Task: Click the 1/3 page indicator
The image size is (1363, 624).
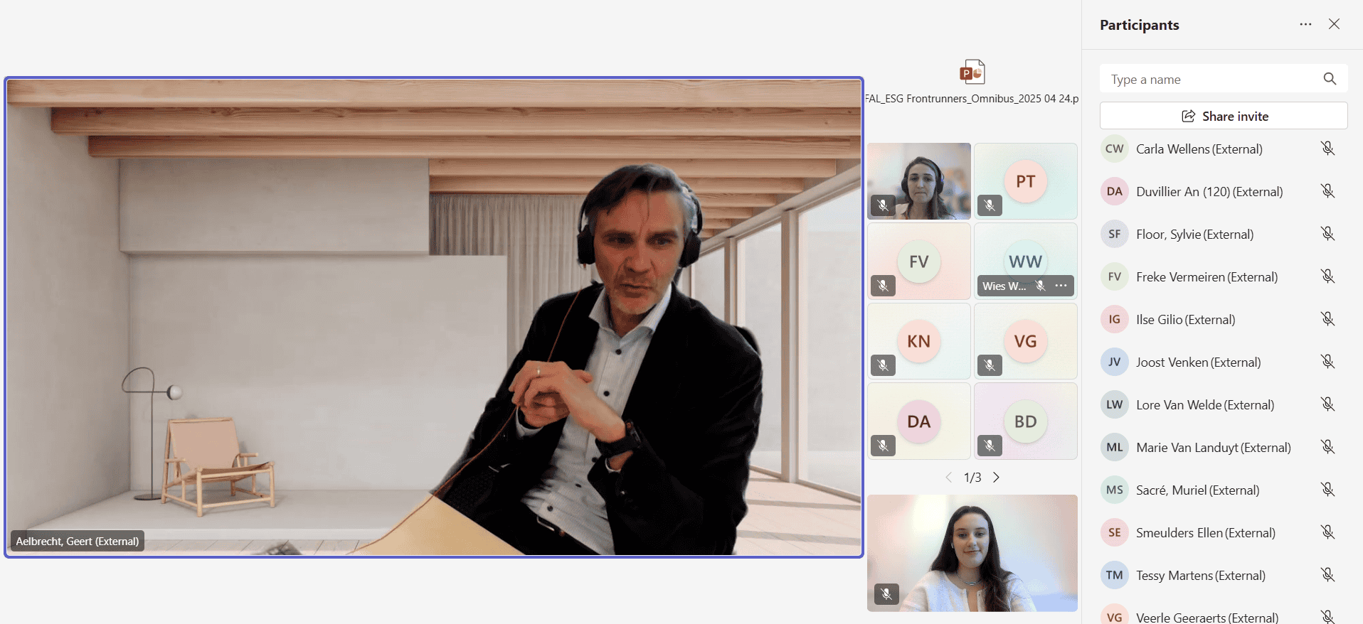Action: pos(972,478)
